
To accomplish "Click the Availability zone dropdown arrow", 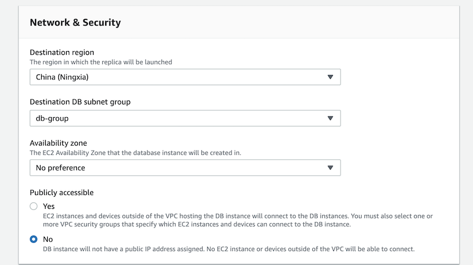I will [330, 168].
